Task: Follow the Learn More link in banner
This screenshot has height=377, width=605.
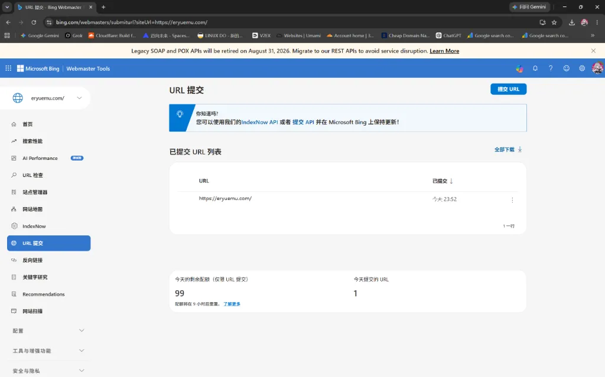Action: point(444,51)
